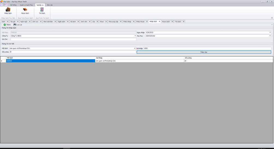Open the Quản Lý Danh Mục ribbon tab

26,5
